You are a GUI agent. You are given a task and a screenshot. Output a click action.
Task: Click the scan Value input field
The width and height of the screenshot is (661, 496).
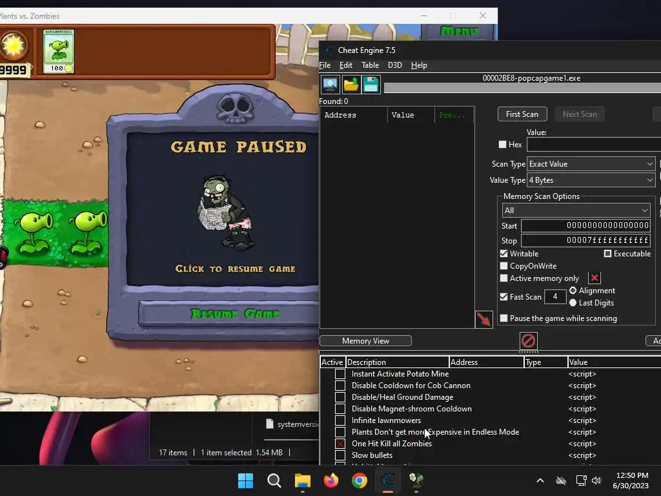pos(594,144)
